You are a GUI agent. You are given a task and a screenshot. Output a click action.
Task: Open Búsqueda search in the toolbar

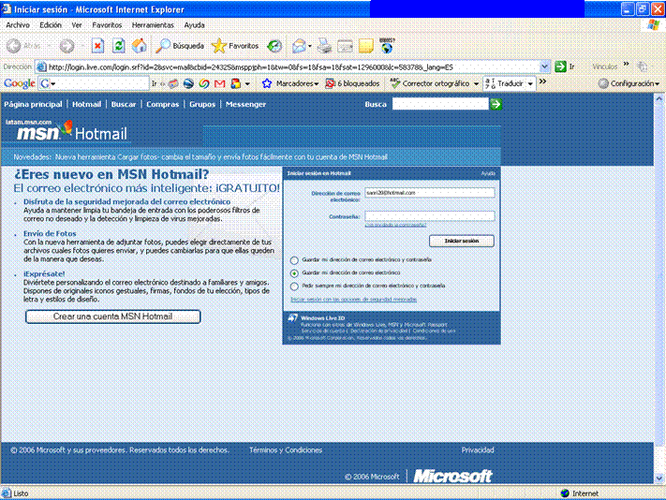pyautogui.click(x=180, y=45)
